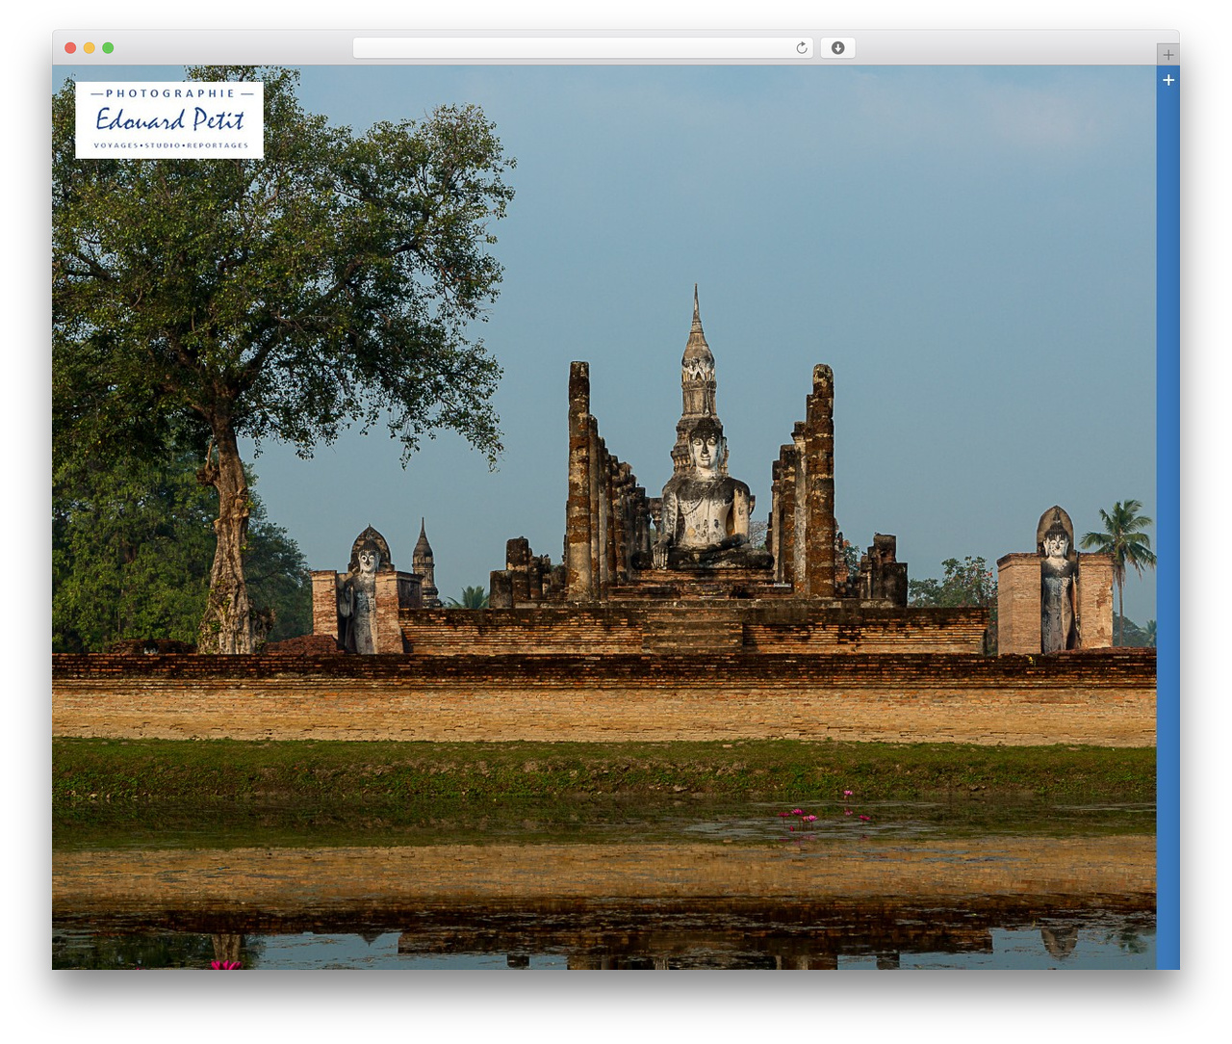Open a new browser tab
The width and height of the screenshot is (1232, 1044).
tap(1168, 55)
